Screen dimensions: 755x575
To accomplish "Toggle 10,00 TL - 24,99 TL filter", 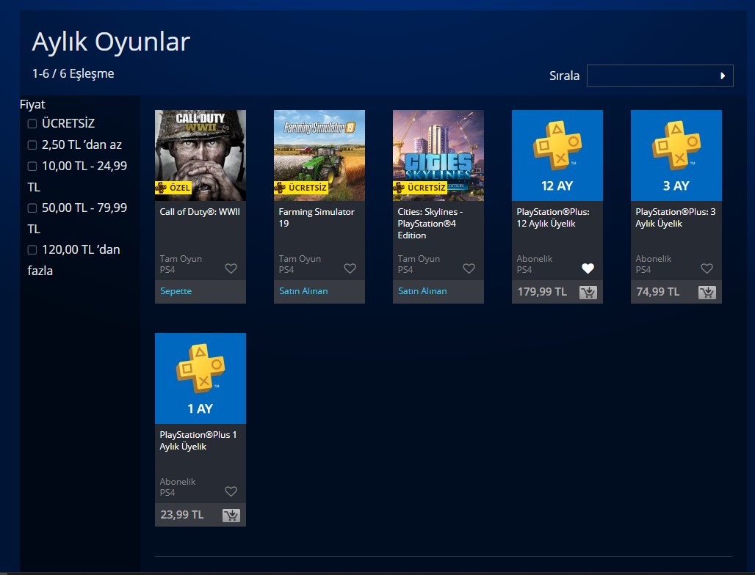I will pyautogui.click(x=32, y=166).
